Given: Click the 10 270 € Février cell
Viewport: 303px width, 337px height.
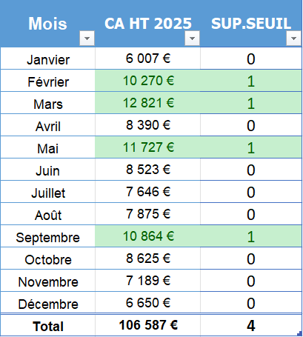Looking at the screenshot, I should click(147, 81).
